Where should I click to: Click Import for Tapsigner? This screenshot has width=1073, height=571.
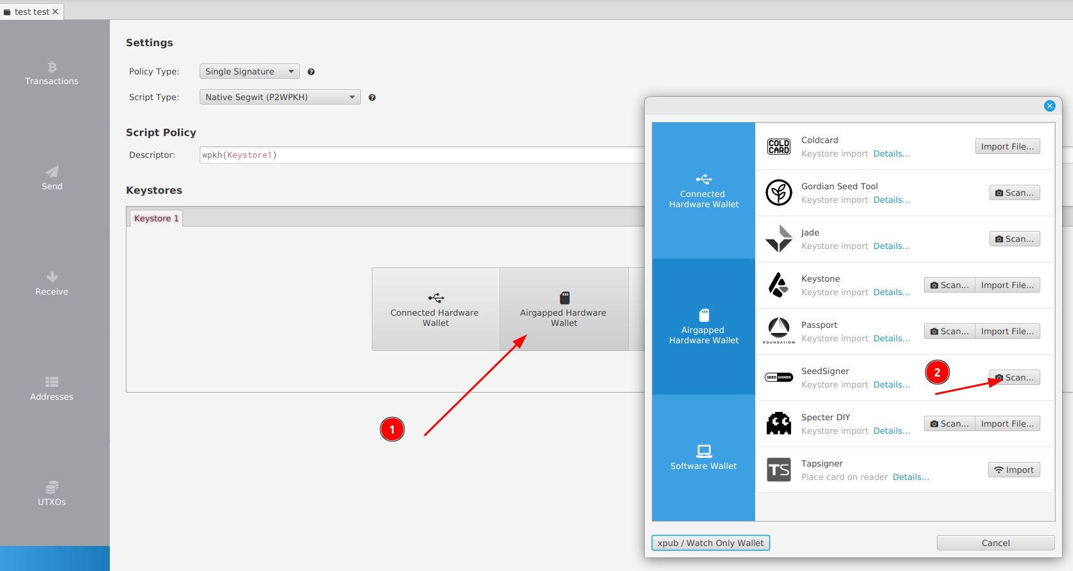1014,470
